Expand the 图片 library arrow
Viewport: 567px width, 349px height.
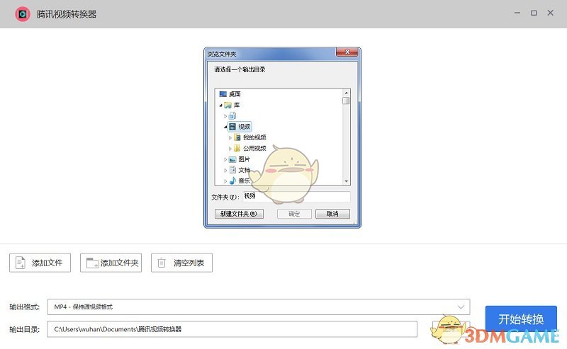(225, 159)
